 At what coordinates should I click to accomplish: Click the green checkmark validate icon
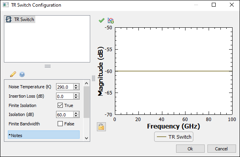coord(102,20)
